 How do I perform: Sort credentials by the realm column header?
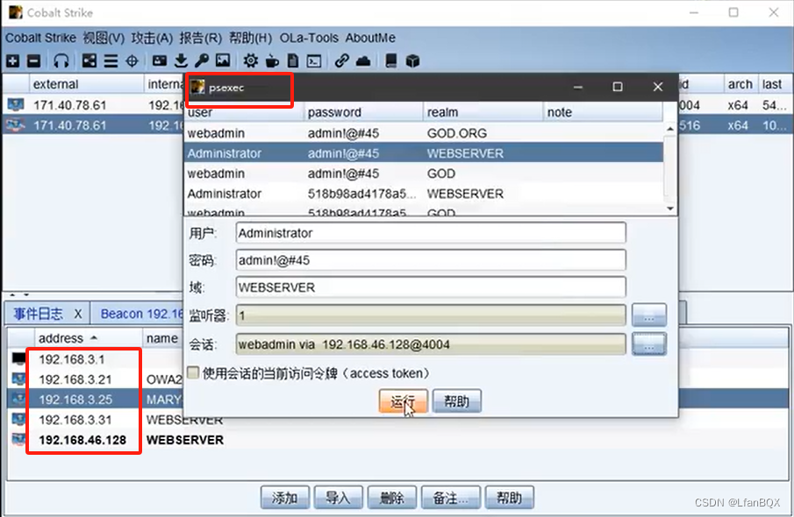tap(483, 112)
